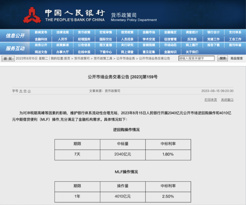The width and height of the screenshot is (246, 205).
Task: Open 反洗钱 navigation item
Action: pyautogui.click(x=192, y=39)
